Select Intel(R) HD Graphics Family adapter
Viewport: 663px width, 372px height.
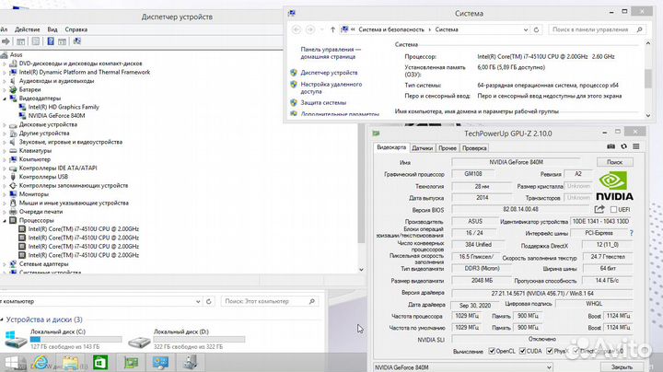click(64, 107)
